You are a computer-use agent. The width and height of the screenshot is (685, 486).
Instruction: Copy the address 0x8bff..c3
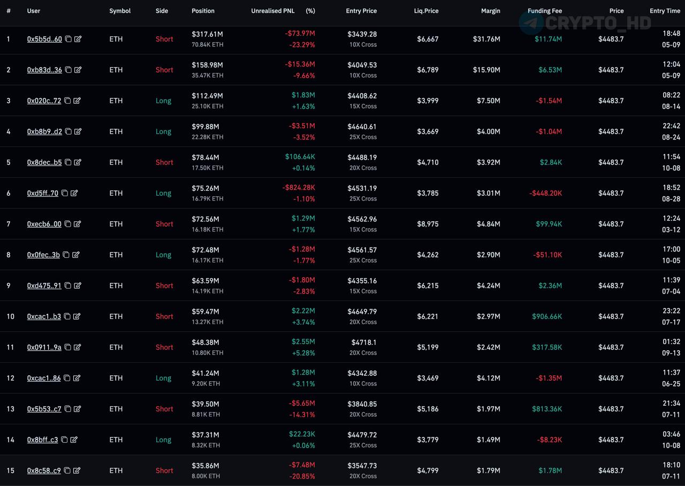(64, 440)
